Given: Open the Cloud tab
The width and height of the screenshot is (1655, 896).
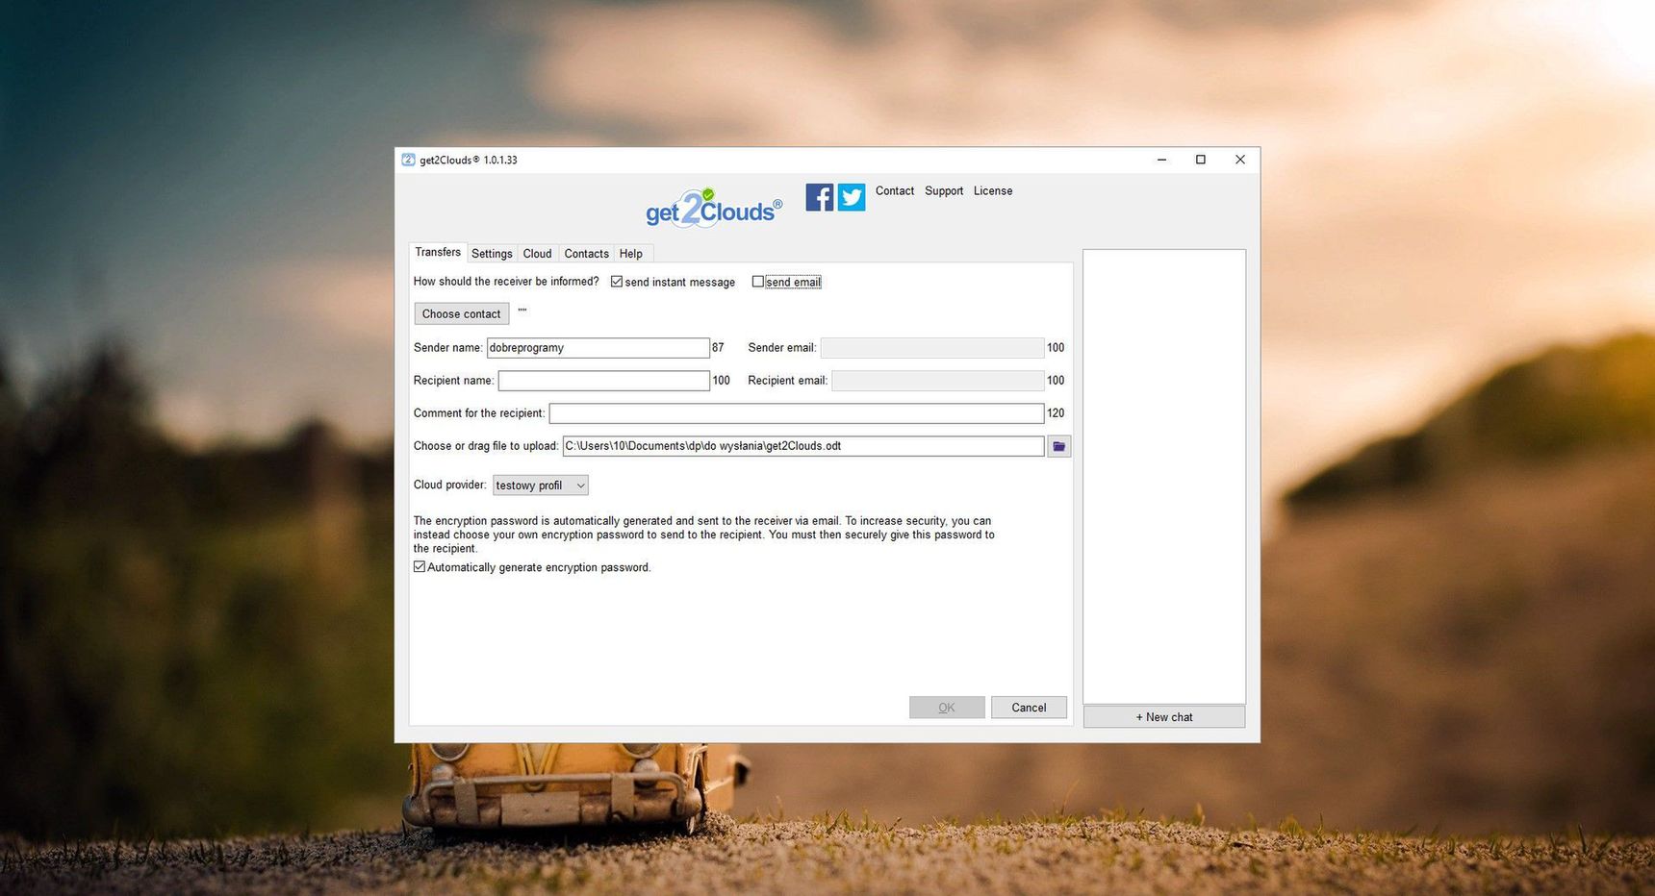Looking at the screenshot, I should pyautogui.click(x=537, y=254).
